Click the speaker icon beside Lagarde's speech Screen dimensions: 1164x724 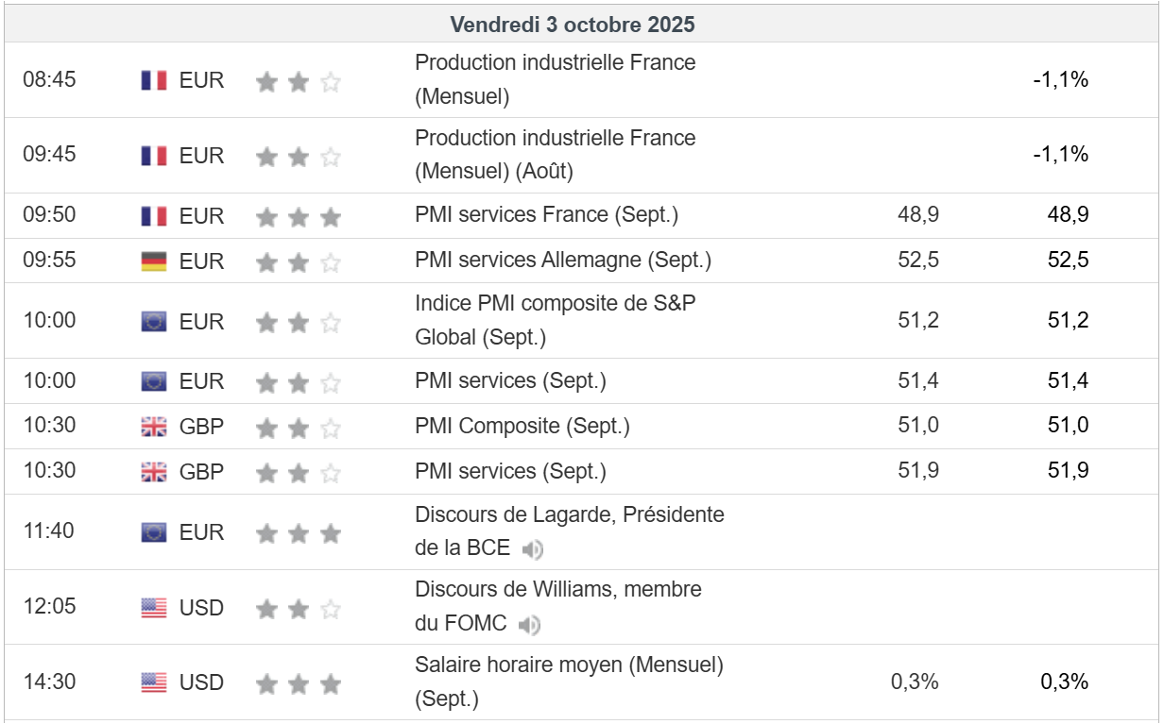pos(533,549)
